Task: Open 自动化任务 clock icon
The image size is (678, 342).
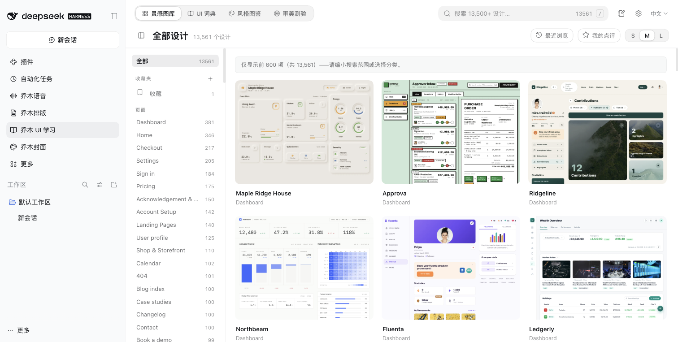Action: pos(13,79)
